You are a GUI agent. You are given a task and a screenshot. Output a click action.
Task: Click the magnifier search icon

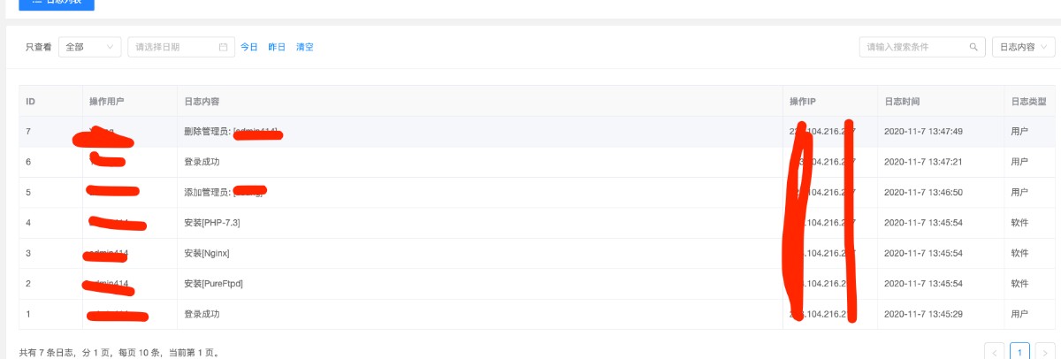pos(974,47)
